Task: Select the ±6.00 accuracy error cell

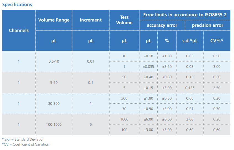Action: 148,119
